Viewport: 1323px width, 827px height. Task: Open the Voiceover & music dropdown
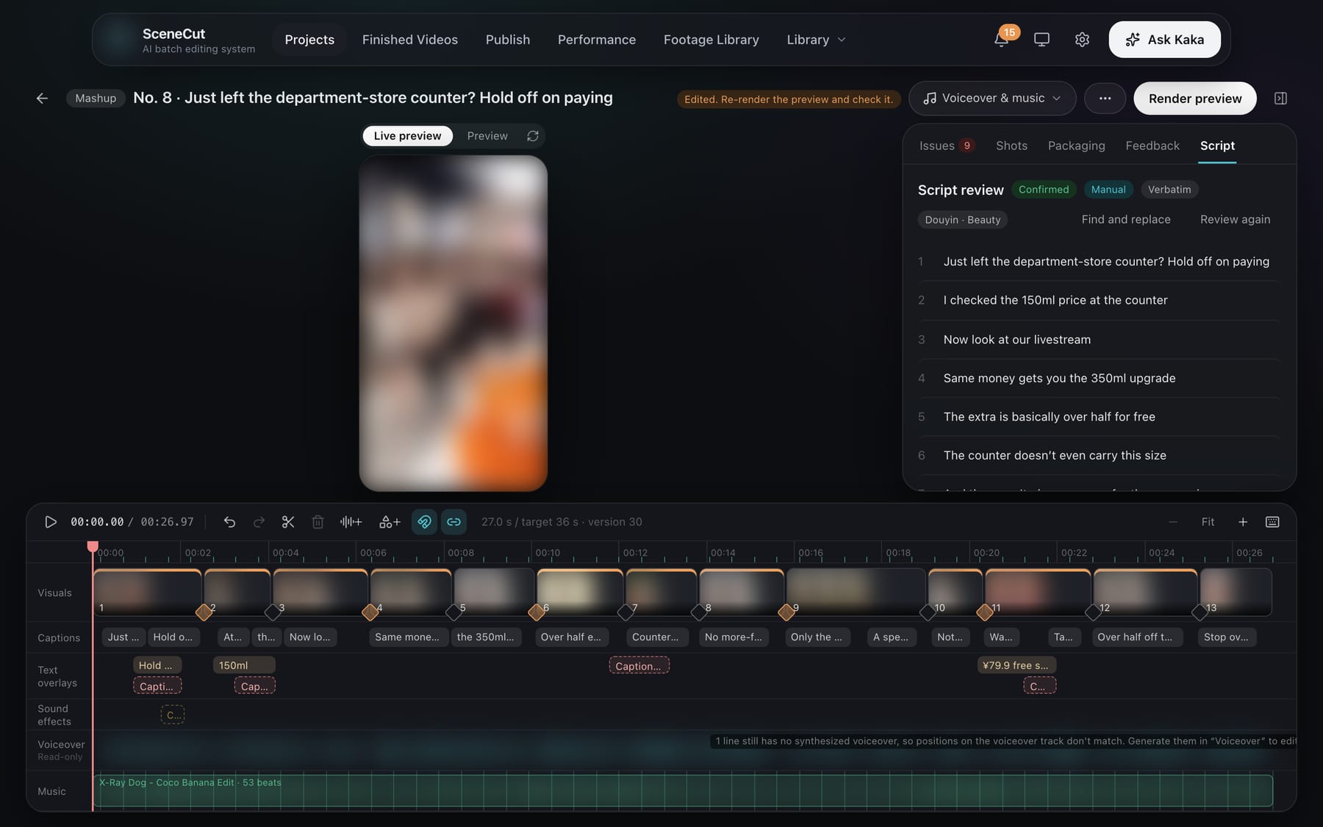[x=992, y=99]
